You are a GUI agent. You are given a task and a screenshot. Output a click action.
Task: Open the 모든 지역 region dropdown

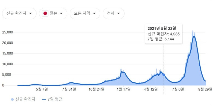[x=85, y=13]
